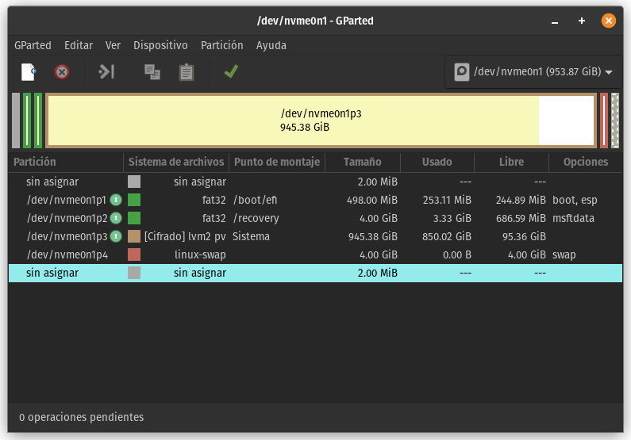Image resolution: width=631 pixels, height=440 pixels.
Task: Maximize the GParted window with plus button
Action: point(582,21)
